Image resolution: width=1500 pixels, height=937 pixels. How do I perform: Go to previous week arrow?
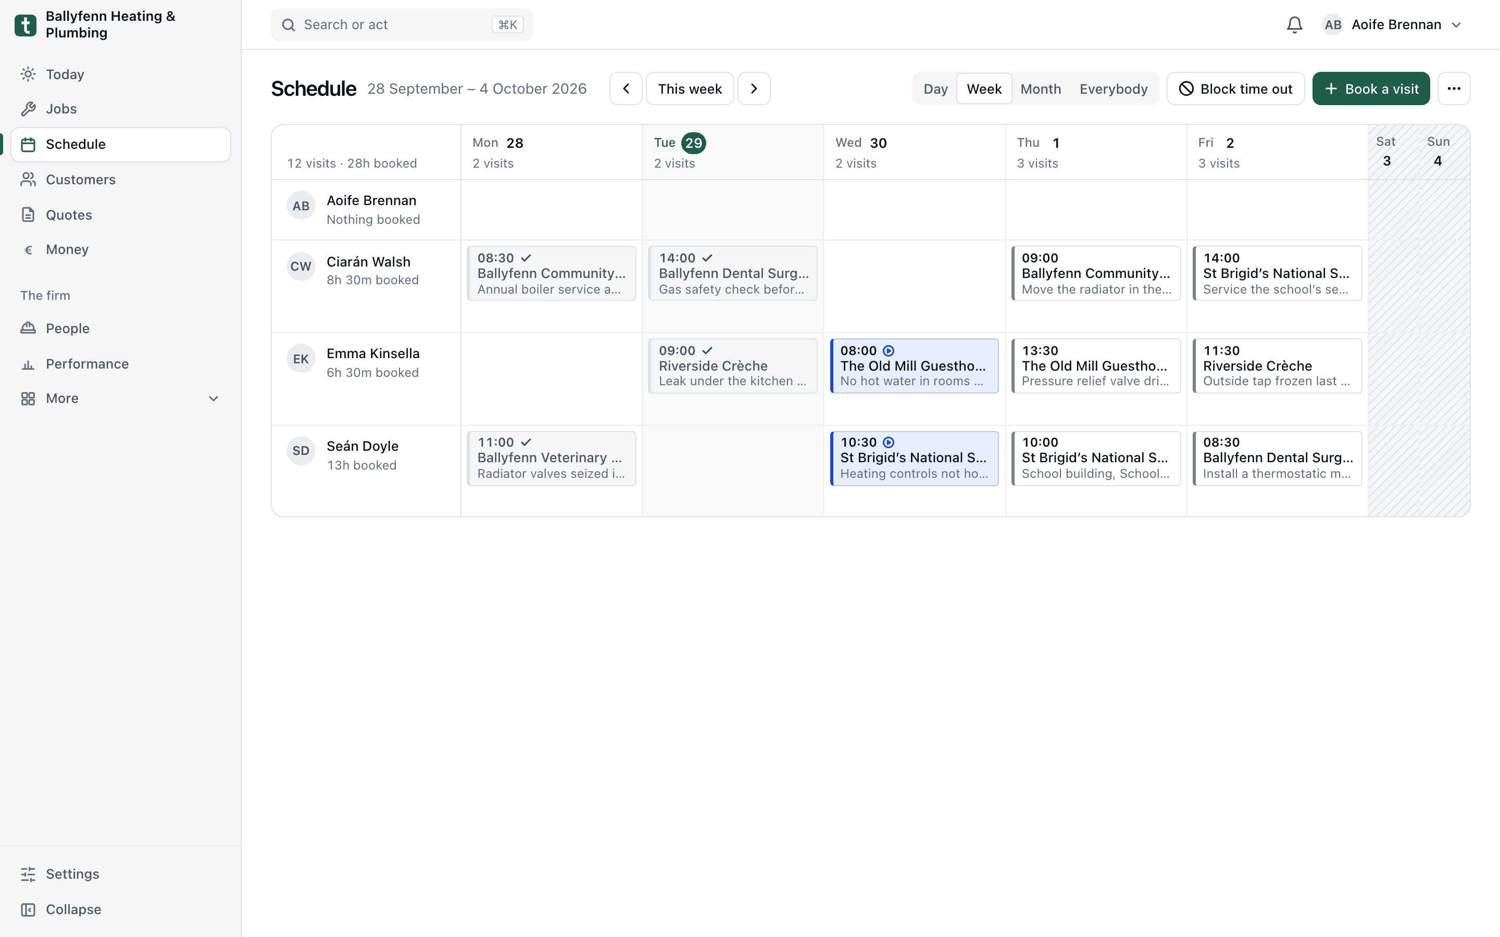(626, 88)
